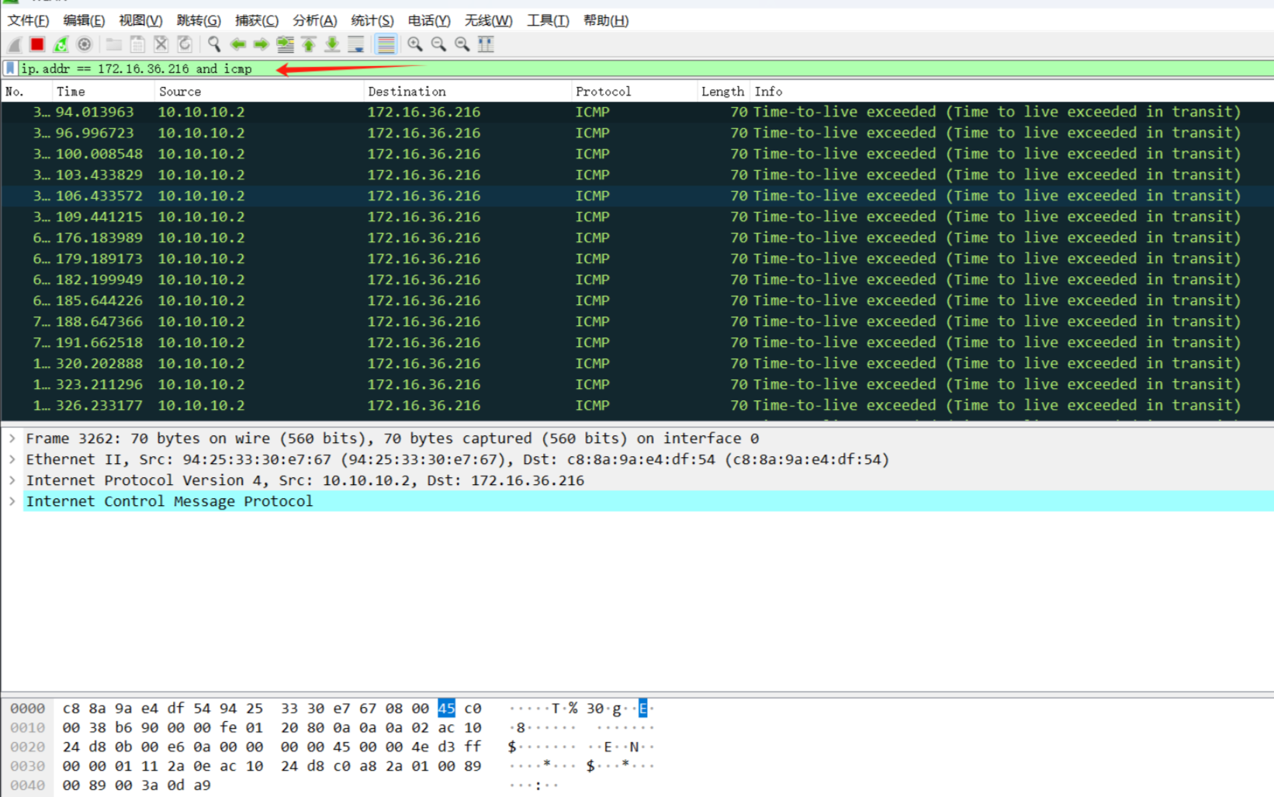Toggle packet list colorization
The width and height of the screenshot is (1274, 797).
coord(386,44)
